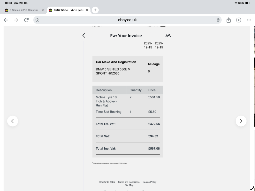
Task: Select the BMW 530e Hybrid tab
Action: point(66,10)
